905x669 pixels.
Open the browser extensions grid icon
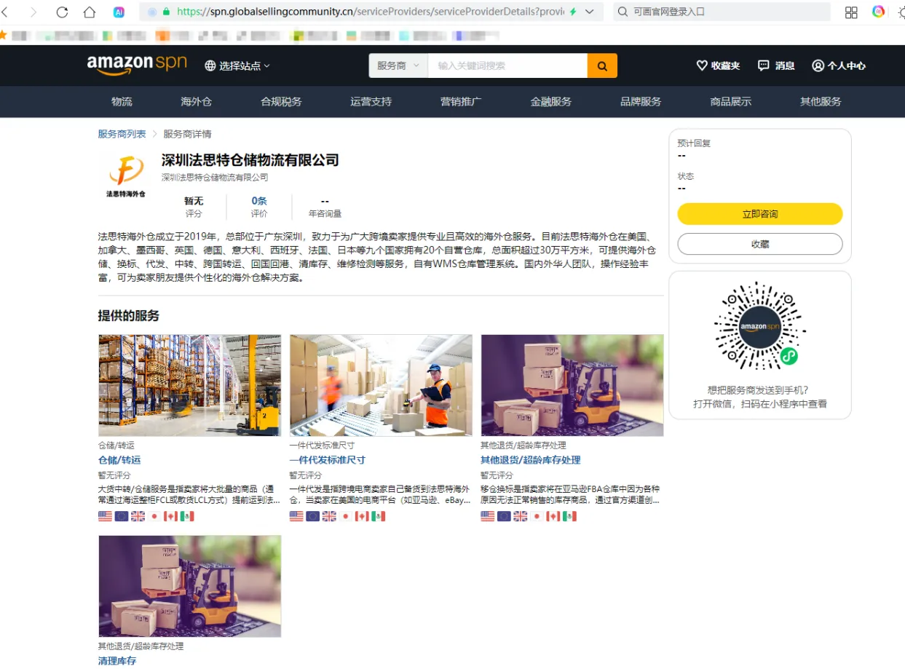[851, 12]
